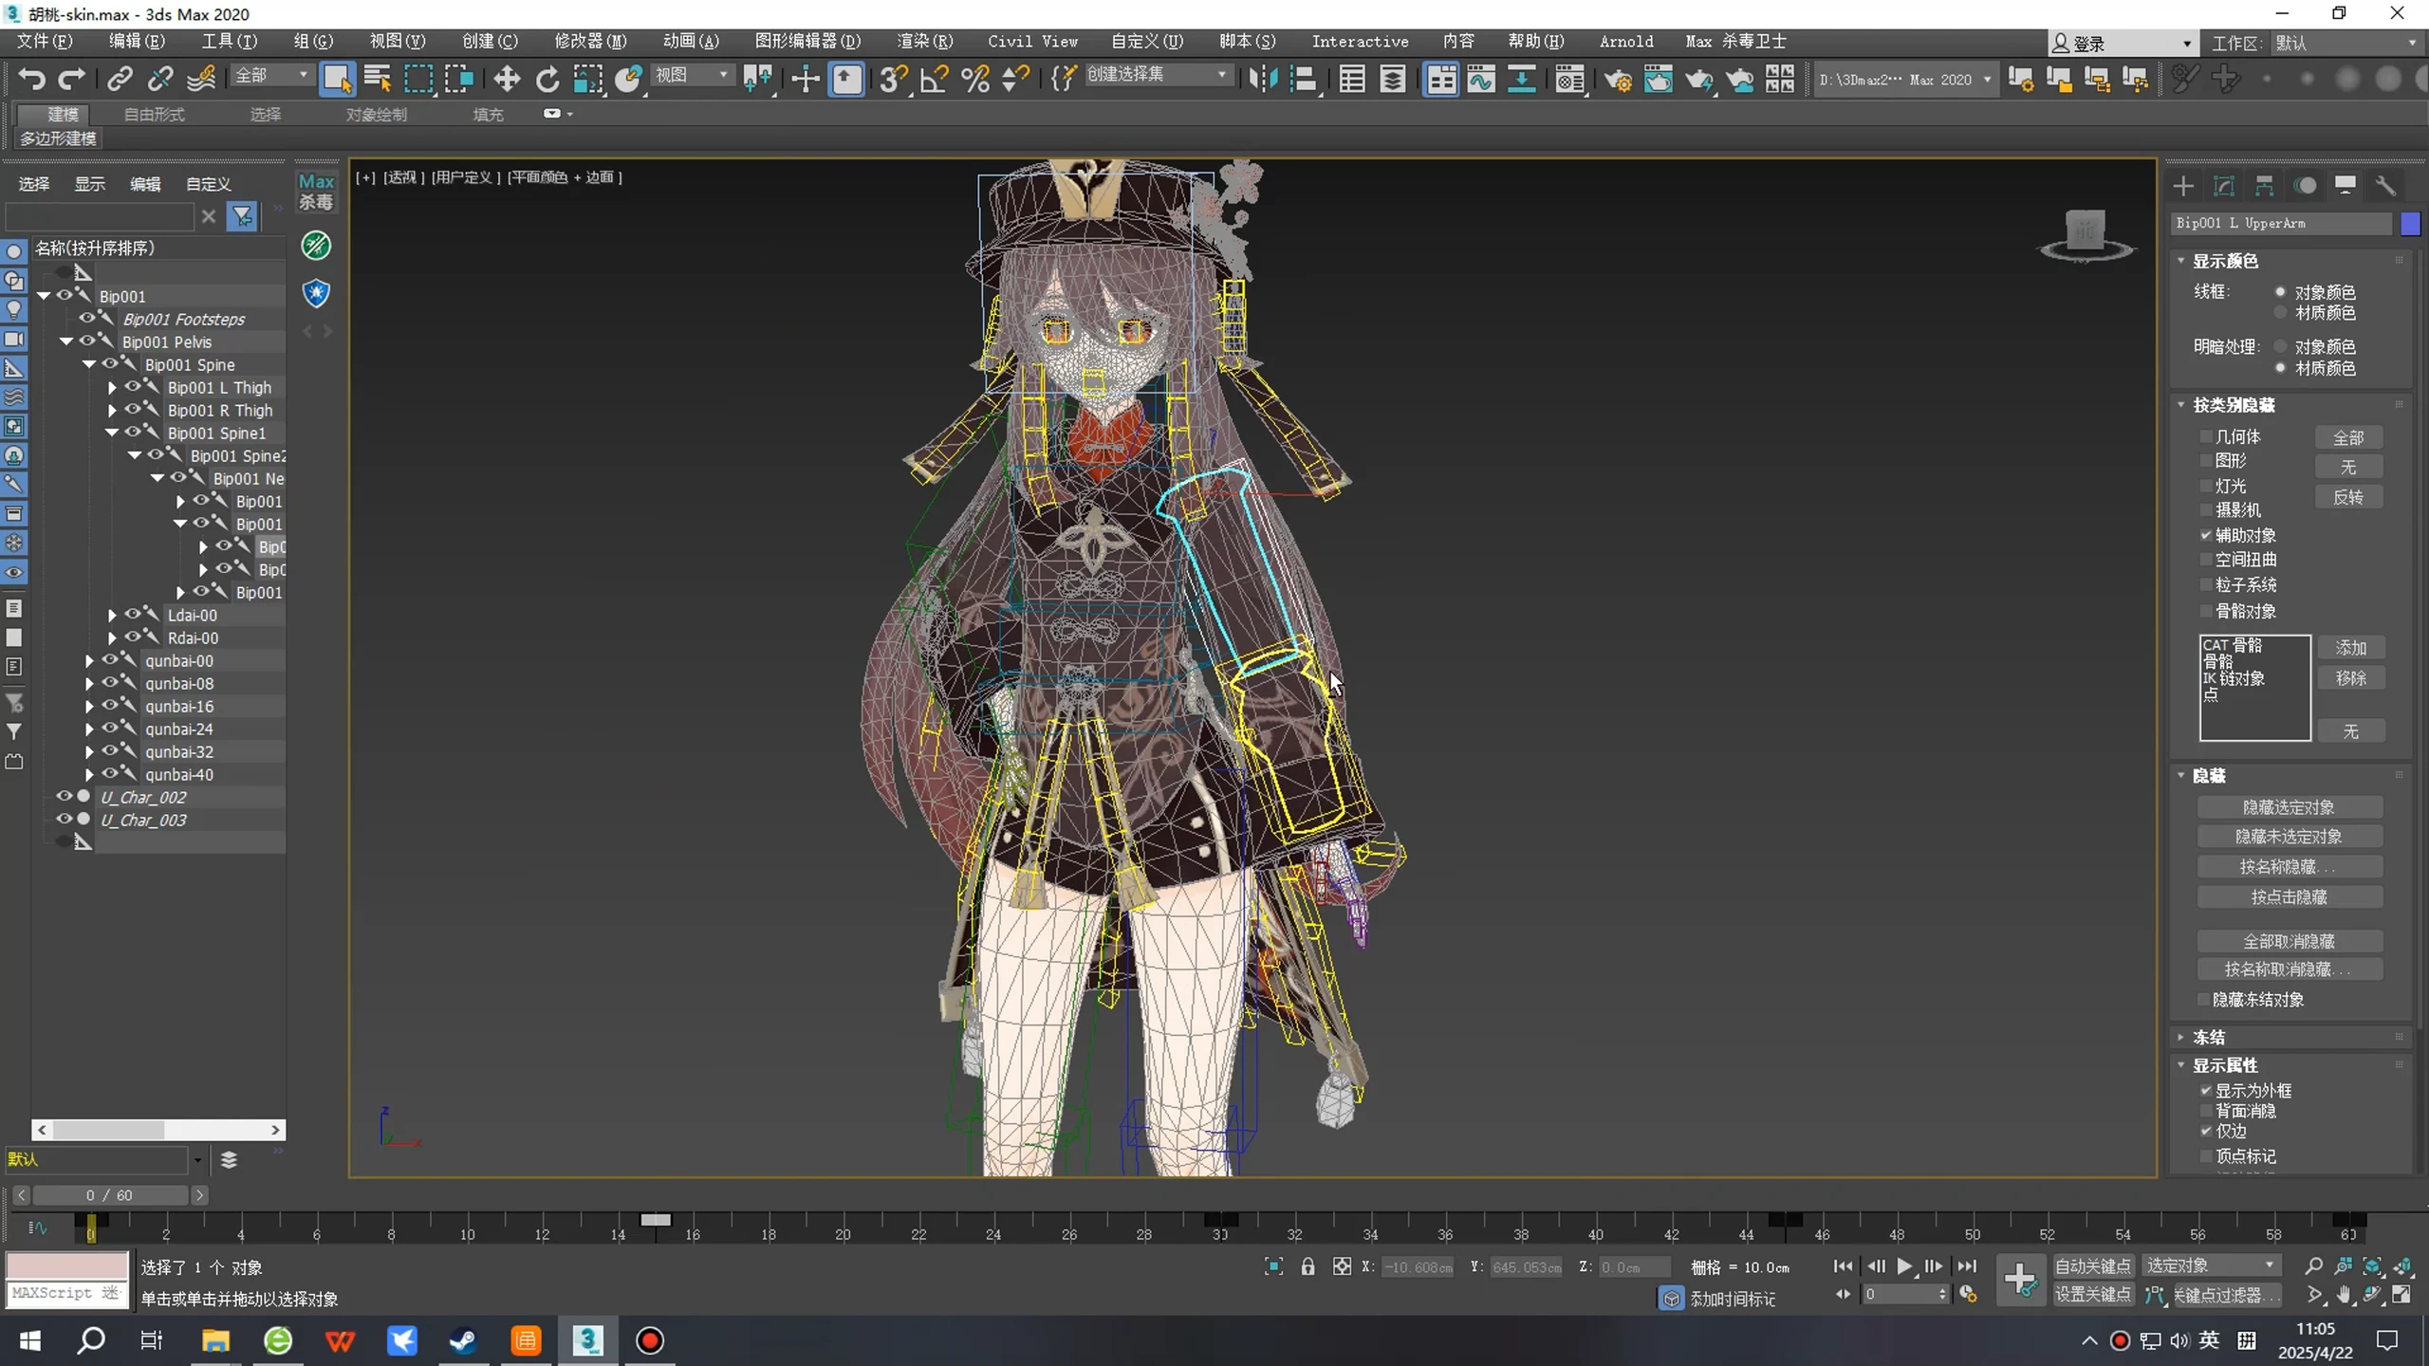Image resolution: width=2429 pixels, height=1366 pixels.
Task: Open the Hierarchy panel tab icon
Action: coord(2264,185)
